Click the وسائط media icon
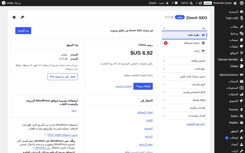This screenshot has width=245, height=153. tap(242, 33)
